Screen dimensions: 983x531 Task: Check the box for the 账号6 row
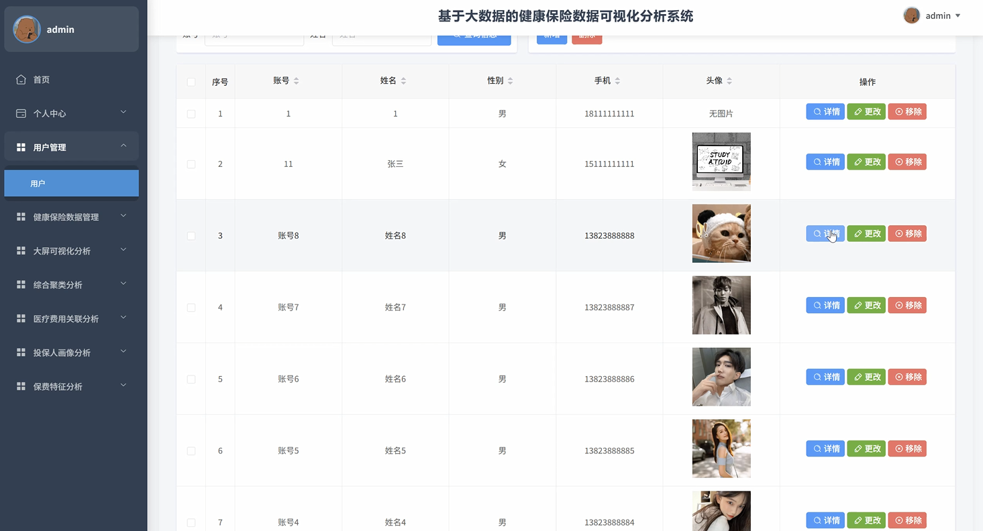pos(191,379)
